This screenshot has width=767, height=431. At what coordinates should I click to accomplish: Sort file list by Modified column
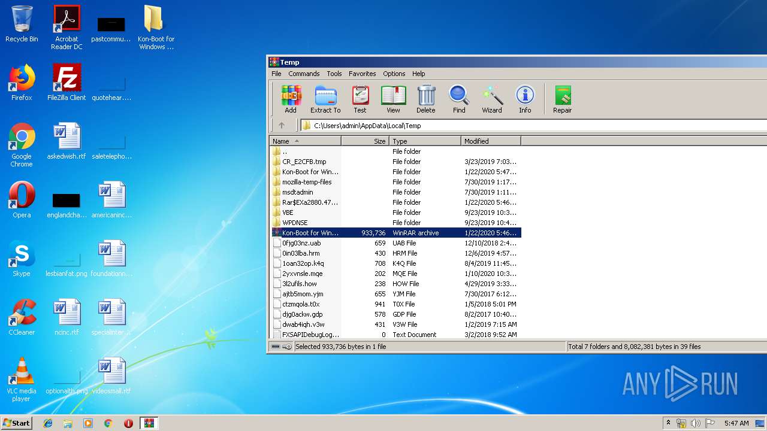[x=491, y=141]
